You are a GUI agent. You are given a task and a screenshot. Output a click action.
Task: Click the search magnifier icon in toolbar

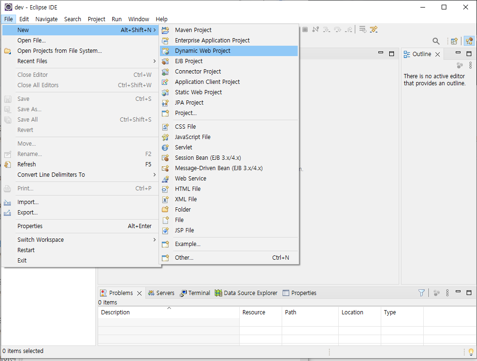point(436,41)
